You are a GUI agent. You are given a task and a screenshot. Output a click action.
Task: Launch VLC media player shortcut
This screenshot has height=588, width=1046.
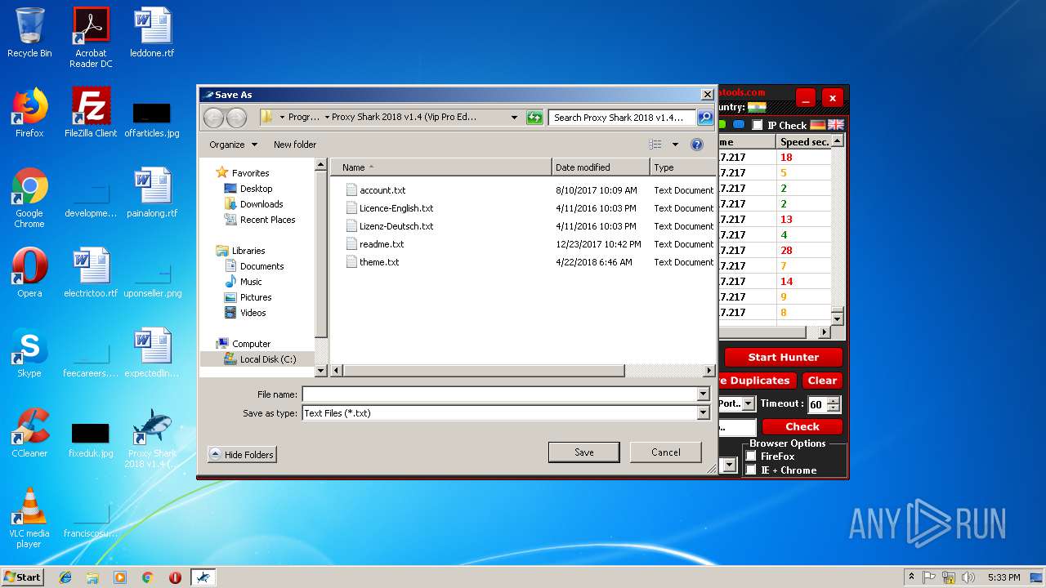pos(29,518)
